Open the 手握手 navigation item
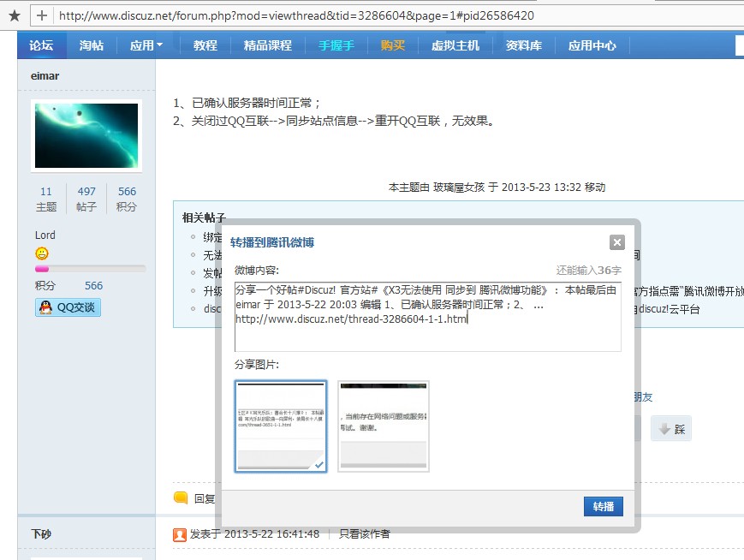The width and height of the screenshot is (744, 560). [x=336, y=45]
